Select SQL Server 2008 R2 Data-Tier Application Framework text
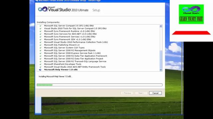Image resolution: width=213 pixels, height=119 pixels. [76, 56]
